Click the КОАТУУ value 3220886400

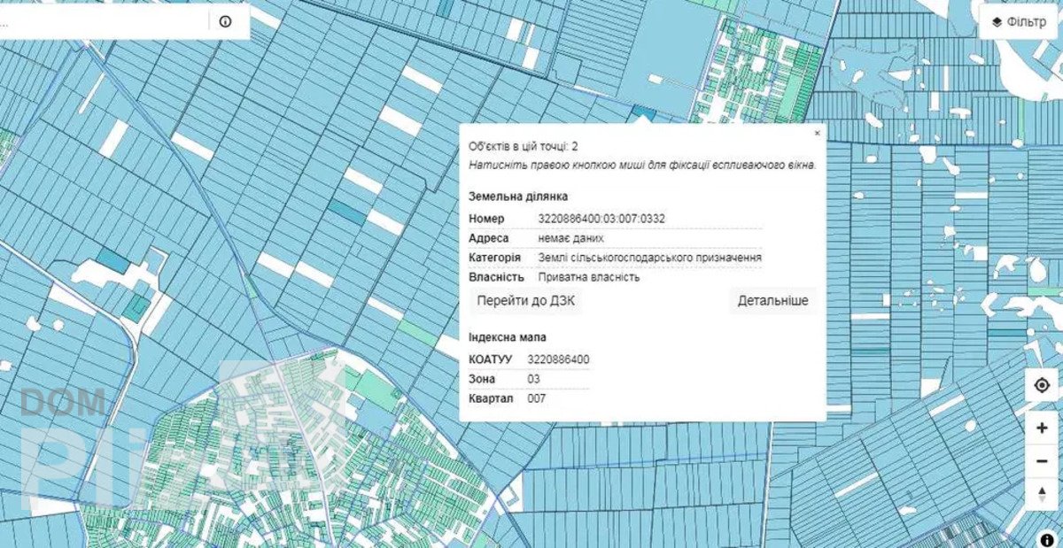pyautogui.click(x=558, y=359)
